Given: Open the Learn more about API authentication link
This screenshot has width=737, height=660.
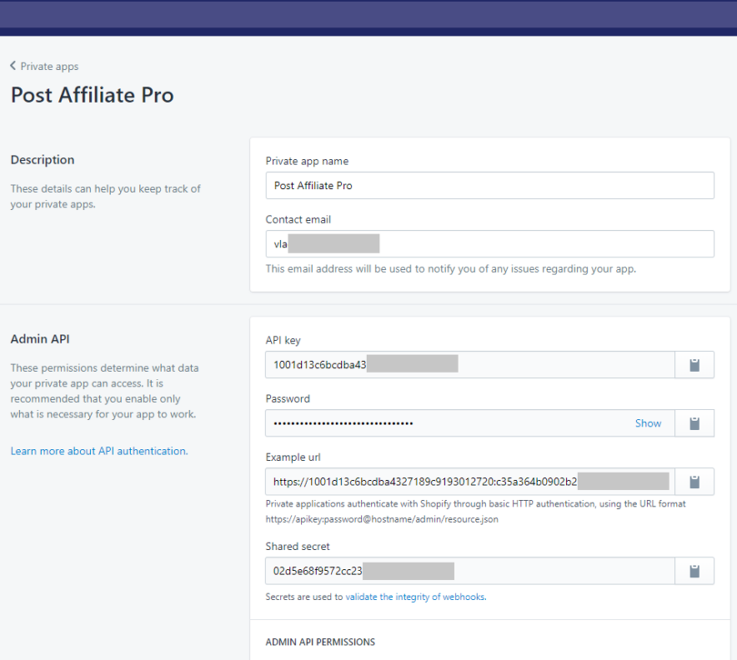Looking at the screenshot, I should tap(98, 450).
